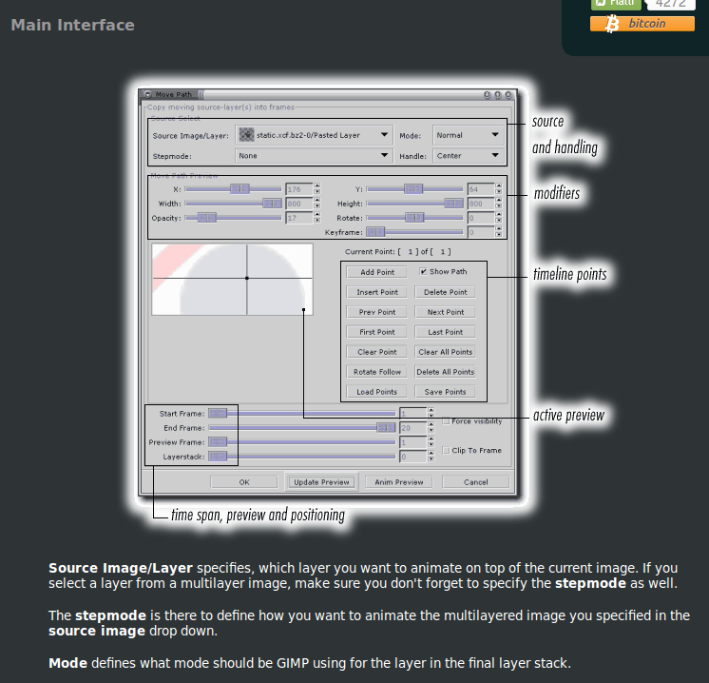
Task: Click the bitcoin donation button
Action: tap(642, 24)
